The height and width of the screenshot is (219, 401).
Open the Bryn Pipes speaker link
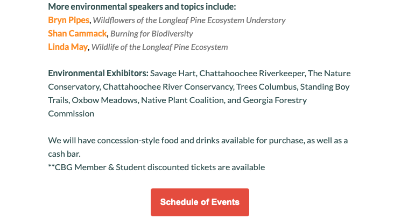[68, 20]
